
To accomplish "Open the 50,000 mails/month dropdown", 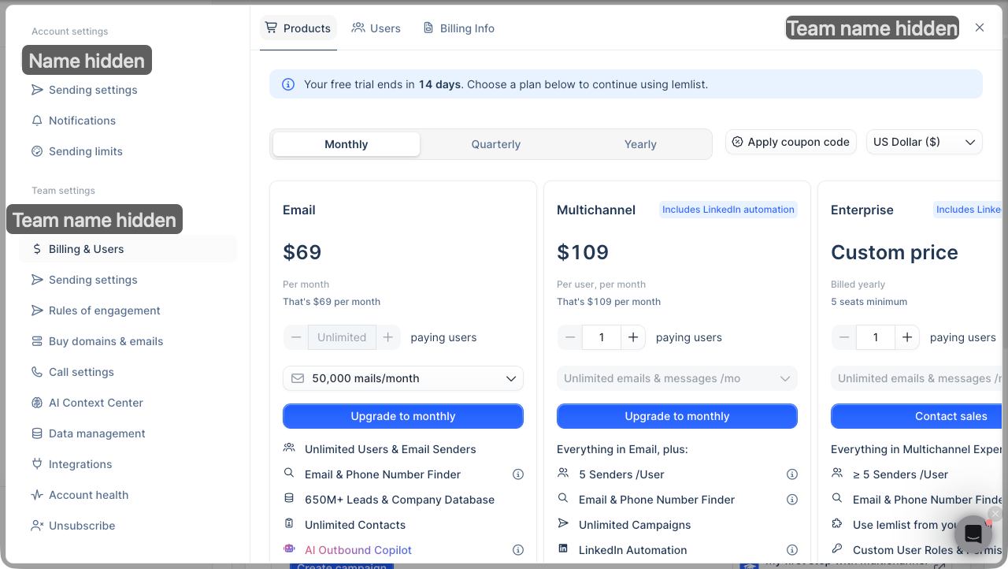I will pyautogui.click(x=403, y=378).
